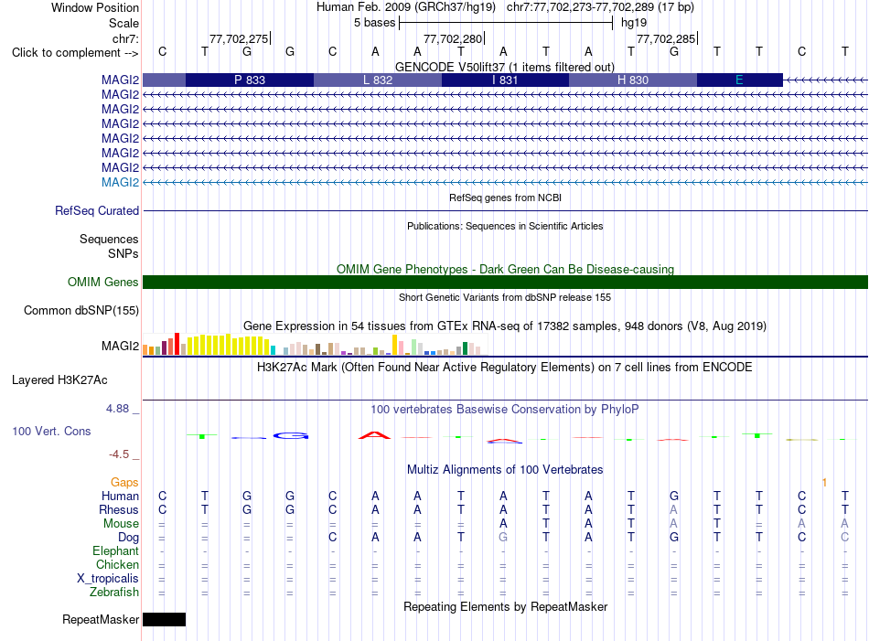
Task: Click the orange gap count '1'
Action: [x=825, y=482]
